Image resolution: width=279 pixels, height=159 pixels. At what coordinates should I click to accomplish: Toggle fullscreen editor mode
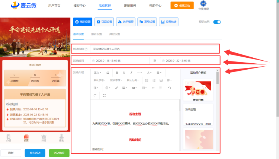coord(104,95)
